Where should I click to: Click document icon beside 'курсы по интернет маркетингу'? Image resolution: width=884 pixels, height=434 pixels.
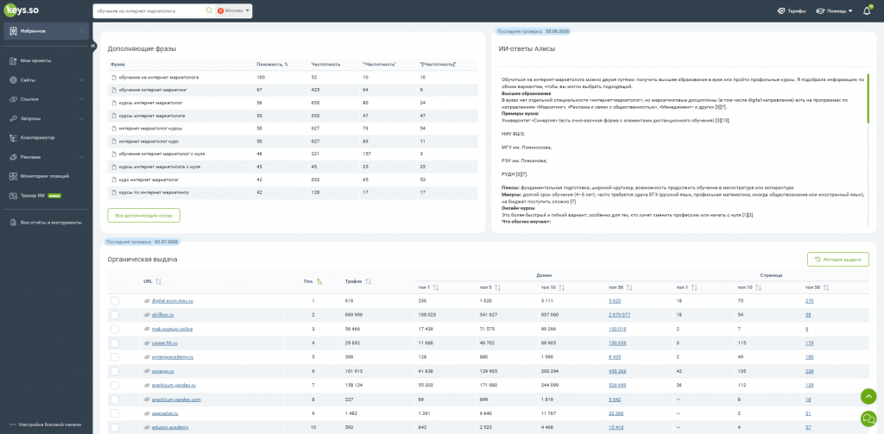(x=113, y=192)
